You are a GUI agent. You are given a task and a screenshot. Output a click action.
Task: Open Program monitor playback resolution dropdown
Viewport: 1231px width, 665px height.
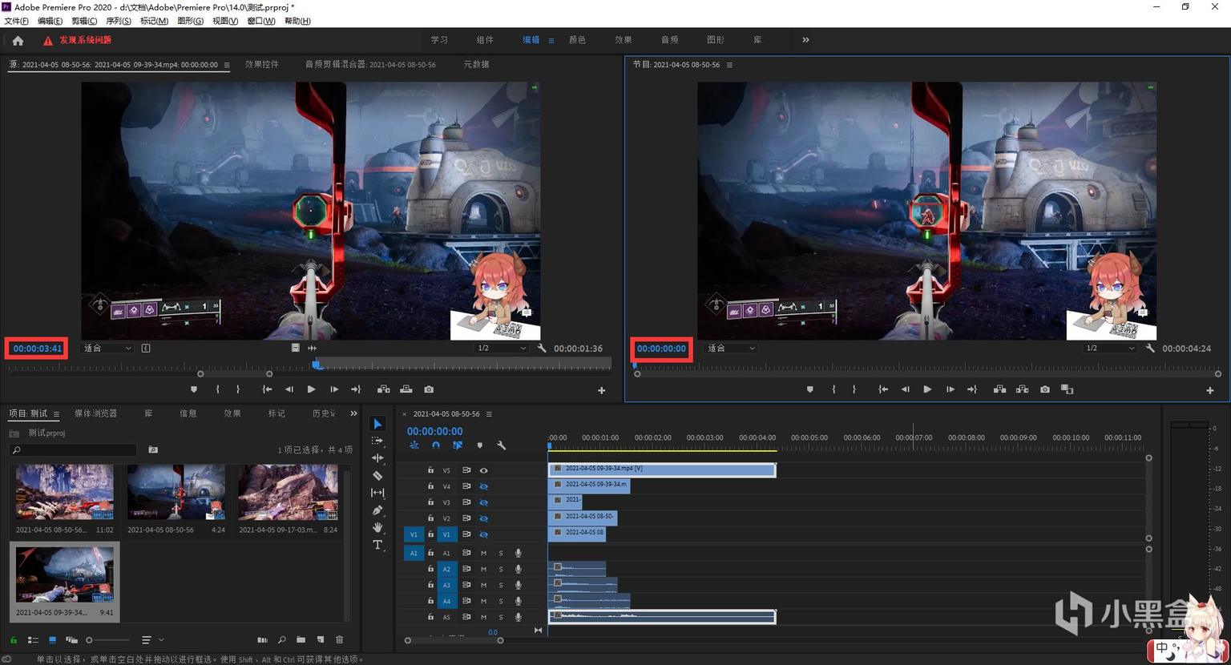[x=1110, y=349]
